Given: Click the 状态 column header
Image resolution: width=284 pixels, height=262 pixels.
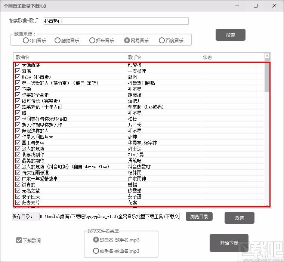Looking at the screenshot, I should [x=207, y=58].
